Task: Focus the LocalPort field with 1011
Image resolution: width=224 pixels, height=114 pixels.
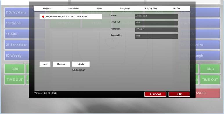Action: point(156,23)
